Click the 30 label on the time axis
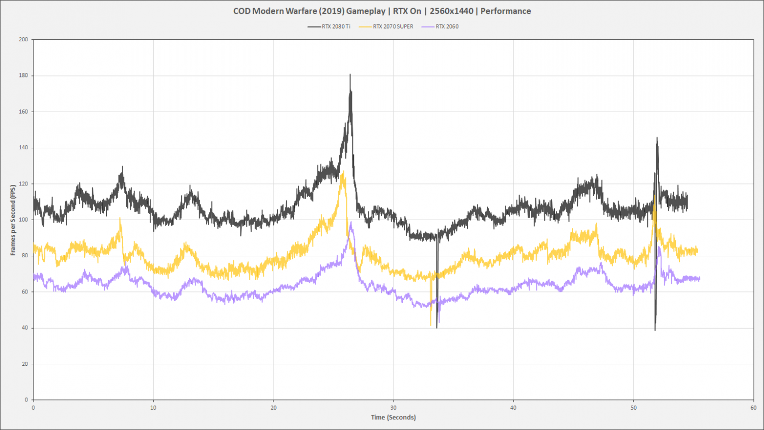The height and width of the screenshot is (430, 764). coord(393,408)
